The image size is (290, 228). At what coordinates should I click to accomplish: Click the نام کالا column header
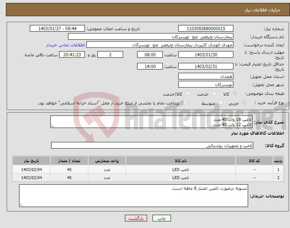(x=180, y=161)
